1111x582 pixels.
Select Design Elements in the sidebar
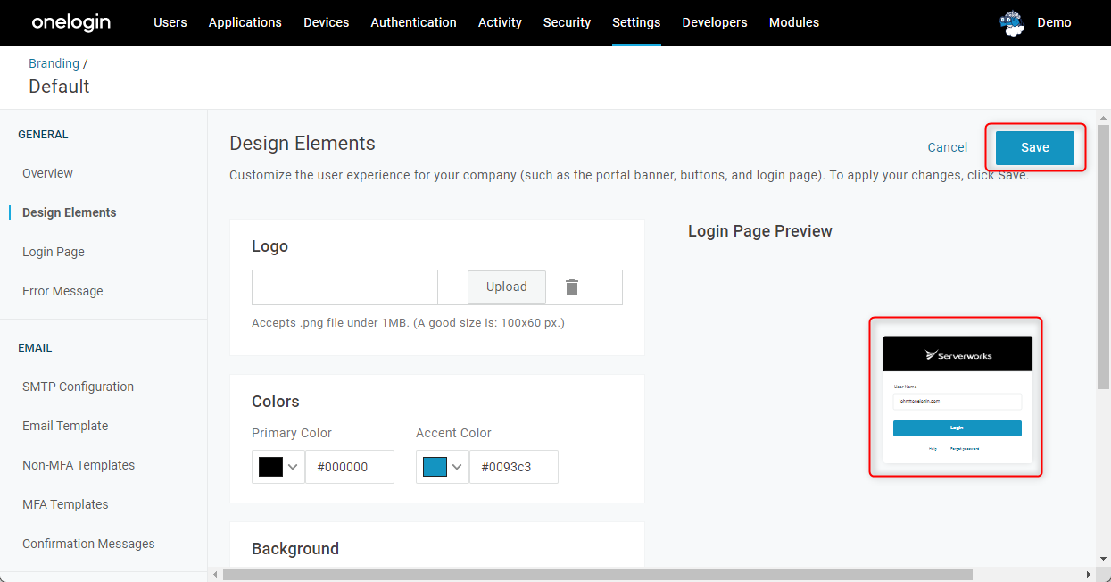pos(70,212)
